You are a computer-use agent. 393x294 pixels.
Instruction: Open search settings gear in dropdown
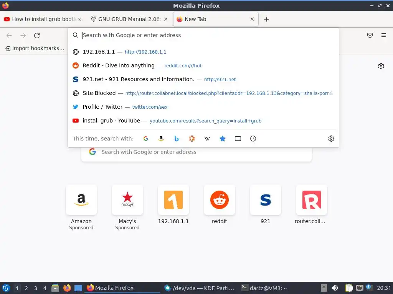pos(331,139)
